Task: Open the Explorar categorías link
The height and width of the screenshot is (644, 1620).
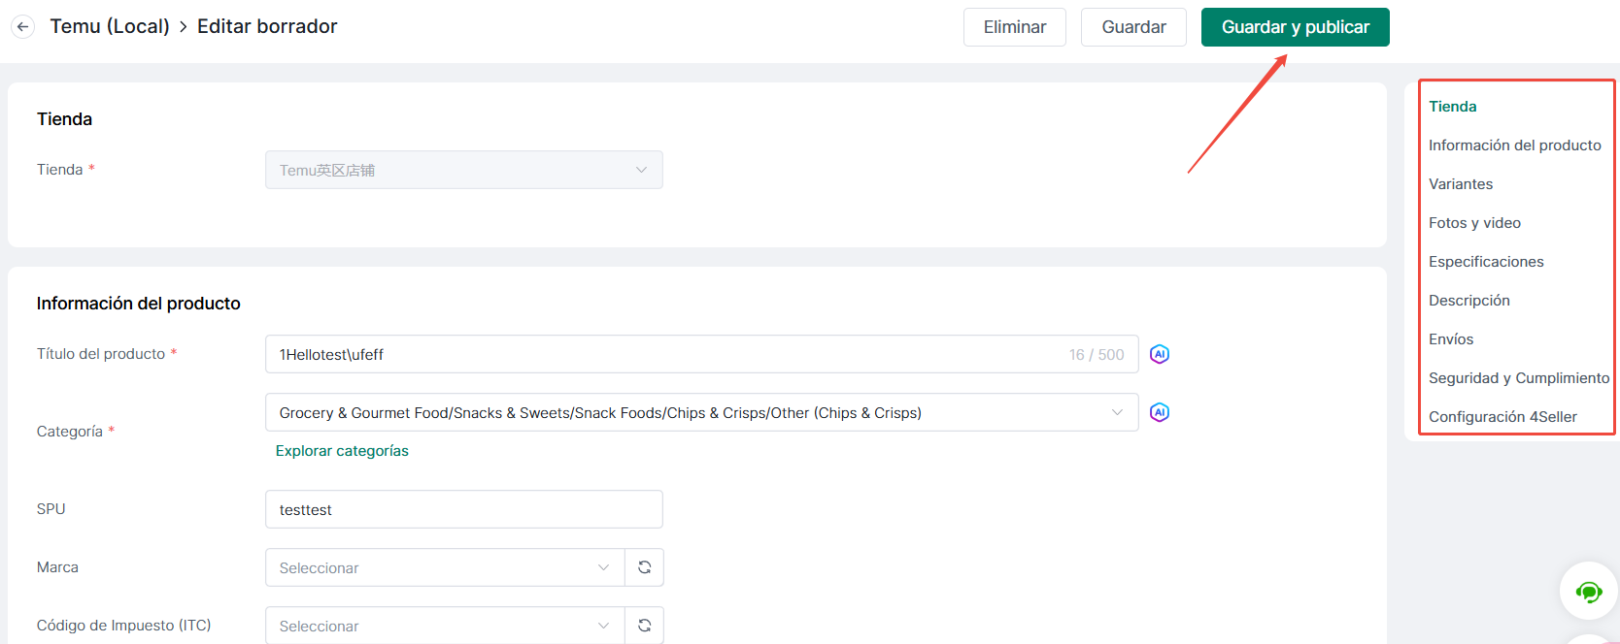Action: [342, 451]
